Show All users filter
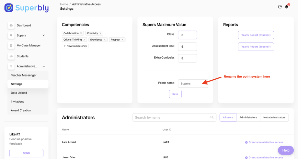The width and height of the screenshot is (298, 159). coord(228,117)
